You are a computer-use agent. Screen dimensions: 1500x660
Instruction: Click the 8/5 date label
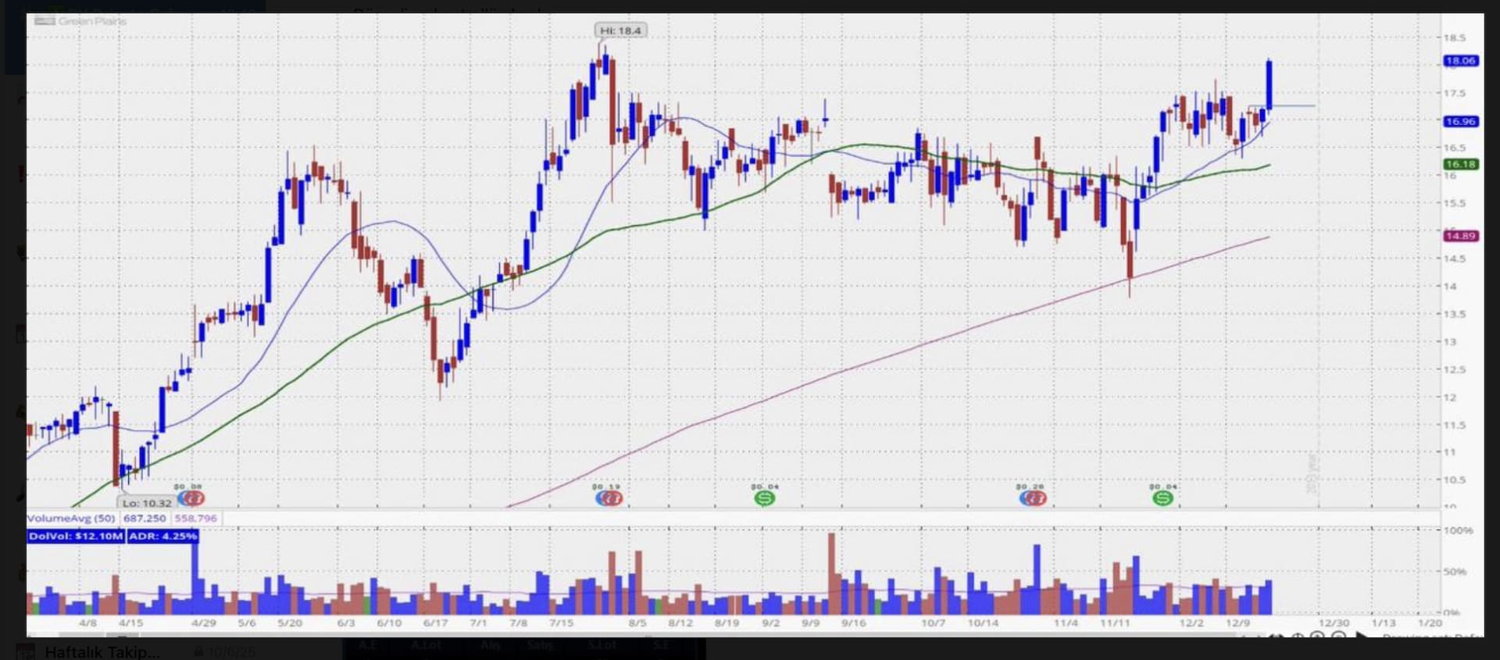[637, 623]
